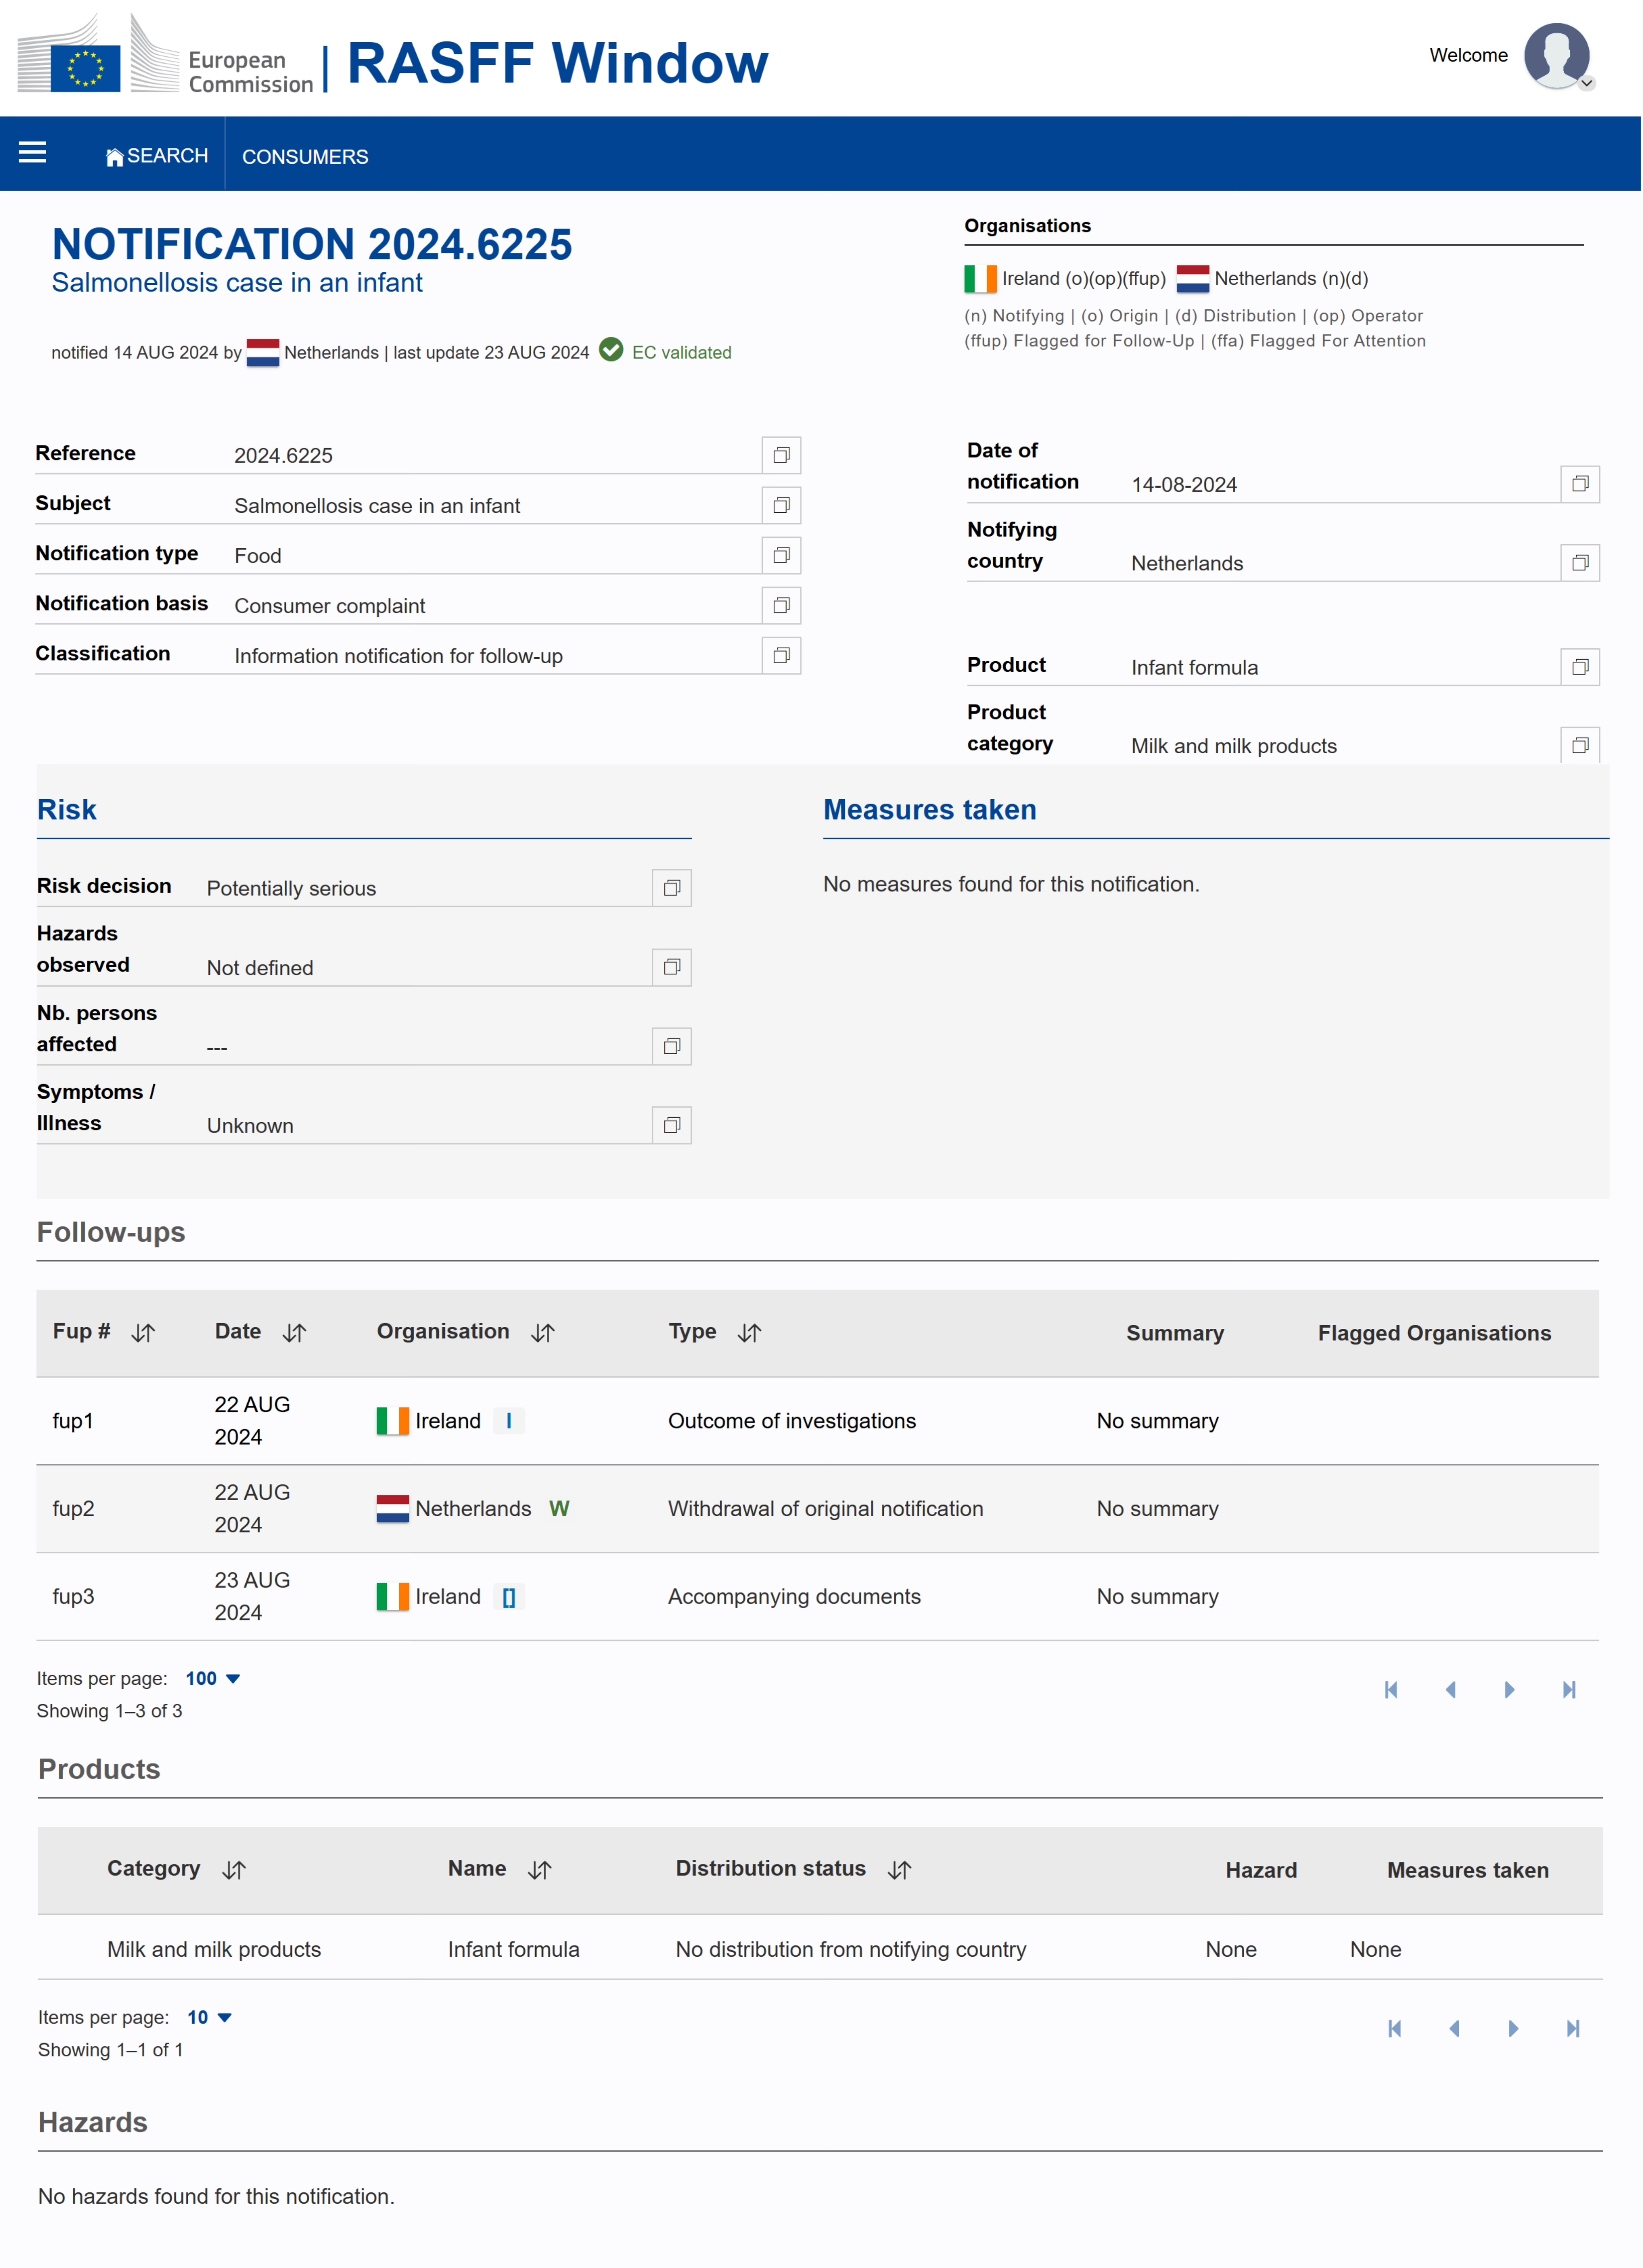This screenshot has width=1643, height=2268.
Task: Copy the Notification basis value
Action: pos(781,605)
